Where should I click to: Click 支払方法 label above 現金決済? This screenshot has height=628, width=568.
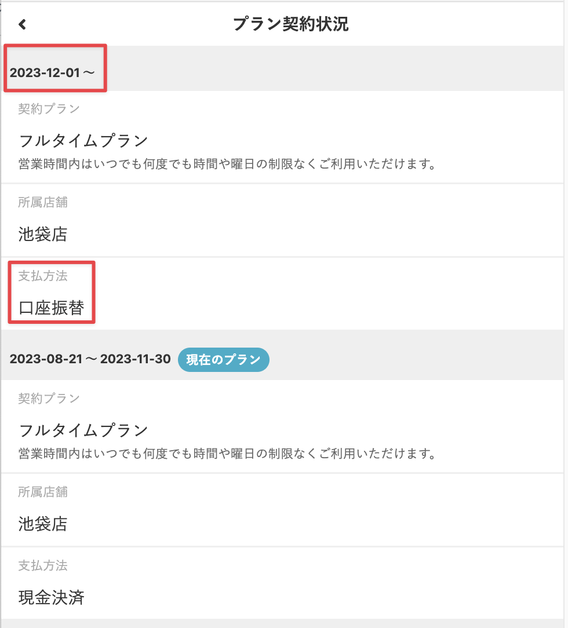tap(43, 565)
